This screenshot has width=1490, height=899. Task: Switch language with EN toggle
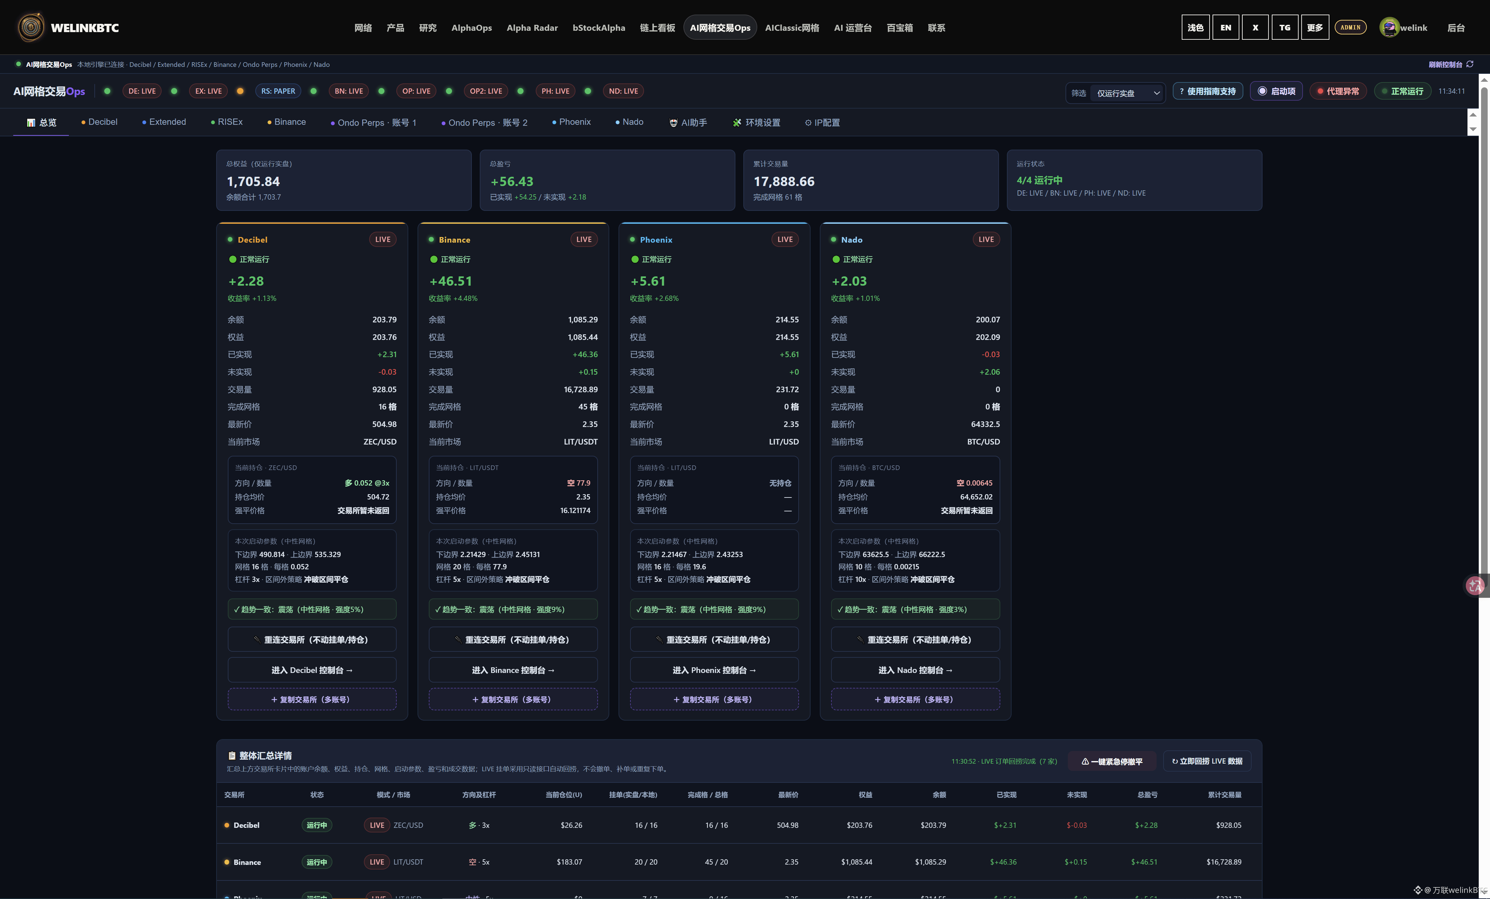[1225, 27]
